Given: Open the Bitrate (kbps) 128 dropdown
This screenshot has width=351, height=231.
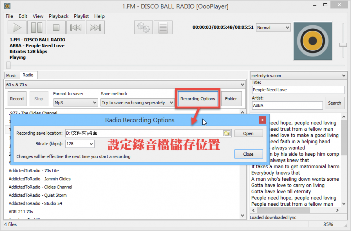Looking at the screenshot, I should 80,144.
